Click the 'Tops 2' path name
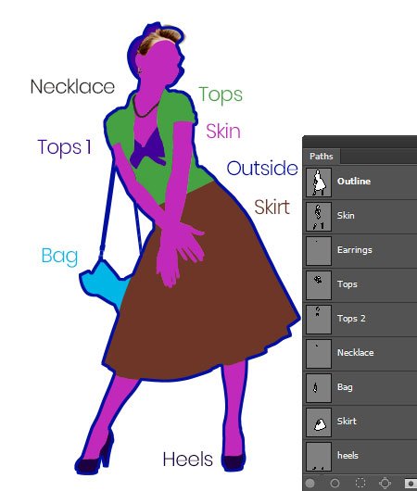 click(x=351, y=319)
